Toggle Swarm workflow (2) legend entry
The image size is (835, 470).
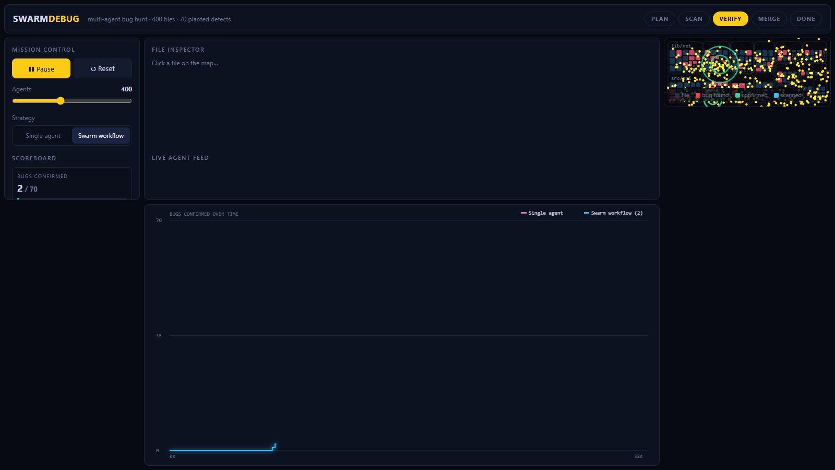pyautogui.click(x=613, y=213)
